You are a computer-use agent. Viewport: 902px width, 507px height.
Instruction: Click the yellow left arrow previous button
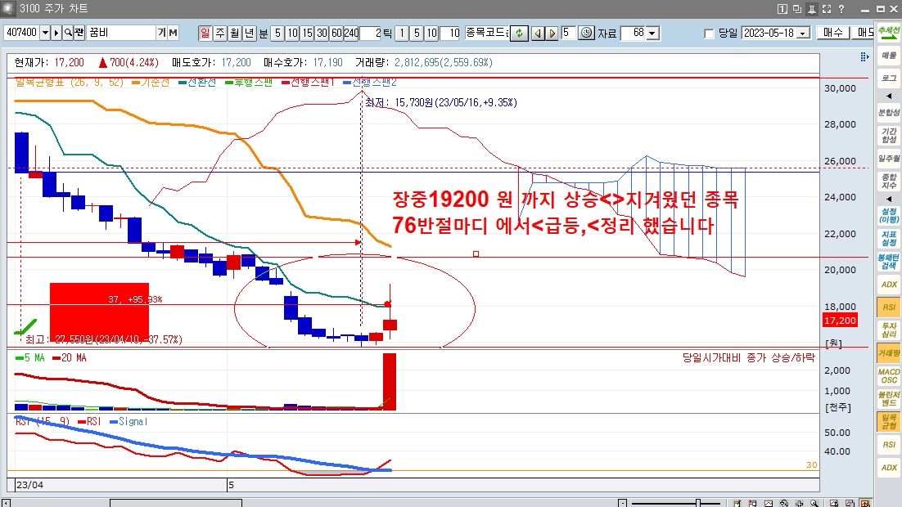point(538,33)
